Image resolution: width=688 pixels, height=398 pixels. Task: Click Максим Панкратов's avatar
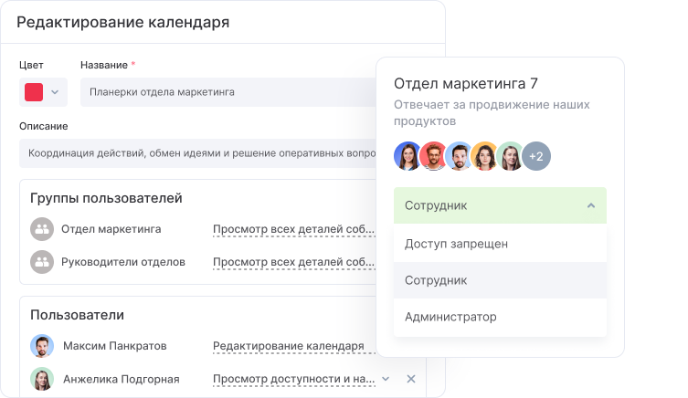[42, 346]
